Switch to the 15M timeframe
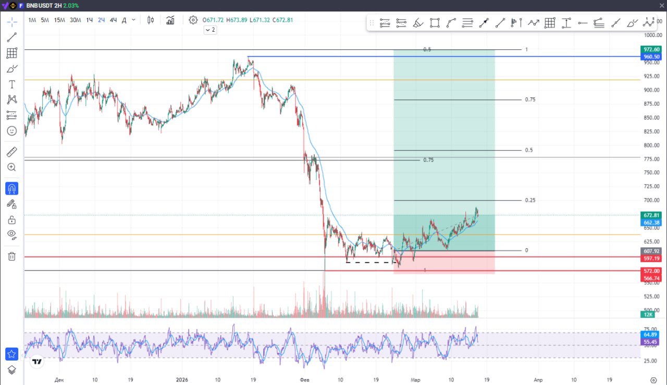 pos(59,20)
